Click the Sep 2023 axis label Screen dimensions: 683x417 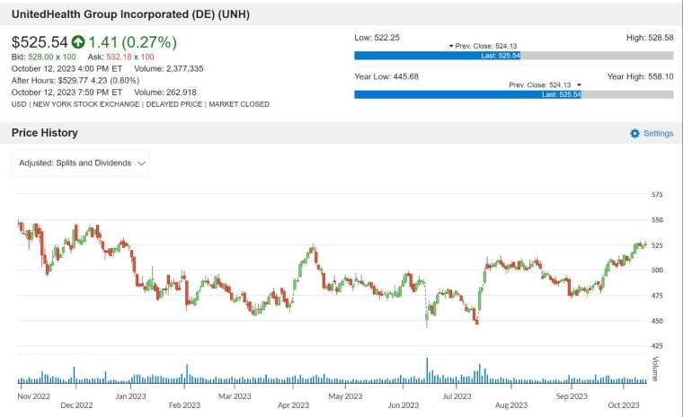click(x=572, y=396)
